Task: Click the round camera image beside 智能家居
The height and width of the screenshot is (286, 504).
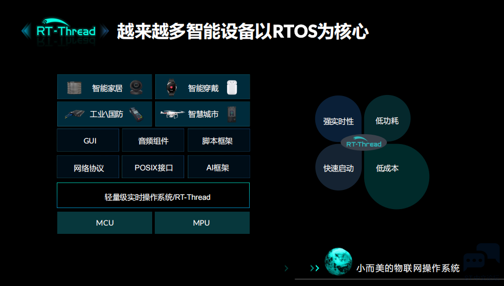Action: click(136, 87)
